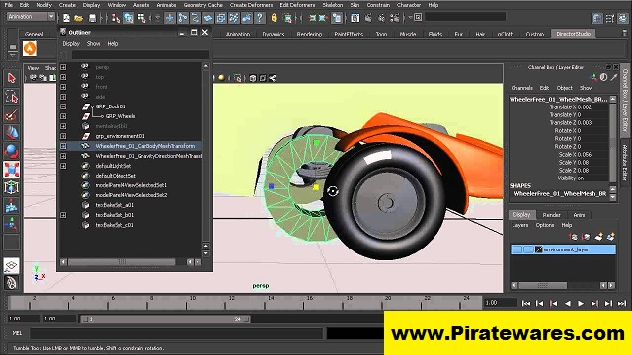The image size is (632, 355).
Task: Click the current frame number field
Action: pos(500,303)
